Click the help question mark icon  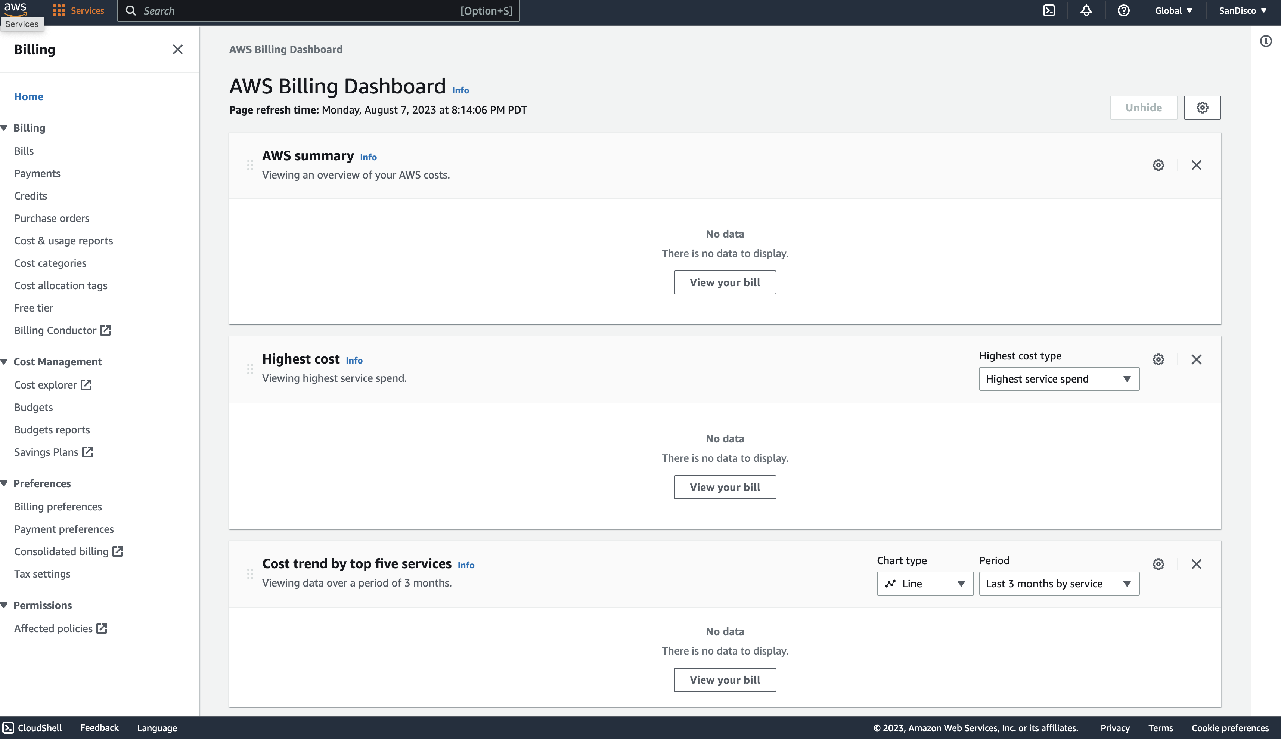1124,11
